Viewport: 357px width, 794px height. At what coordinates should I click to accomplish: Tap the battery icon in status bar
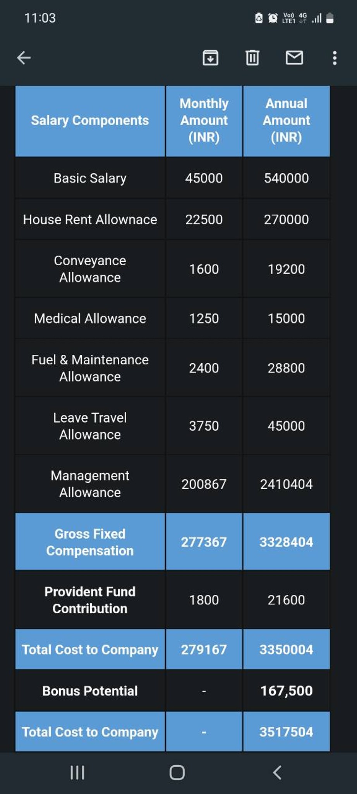(x=330, y=18)
